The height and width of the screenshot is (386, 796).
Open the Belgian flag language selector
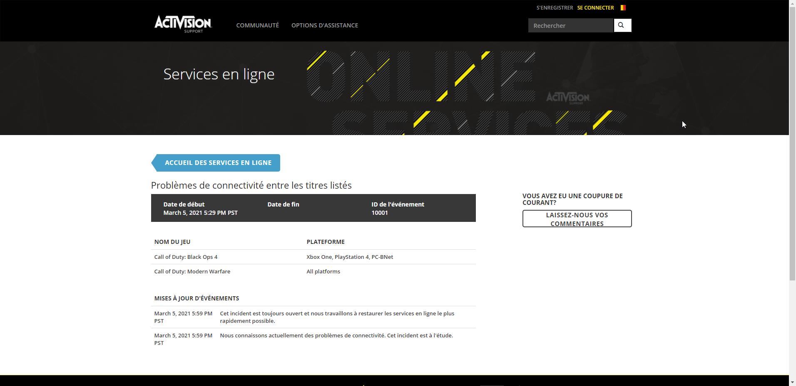623,7
